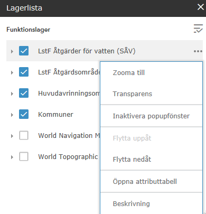Toggle the Huvudavrinningsområde layer checkbox
The width and height of the screenshot is (206, 214).
click(24, 93)
